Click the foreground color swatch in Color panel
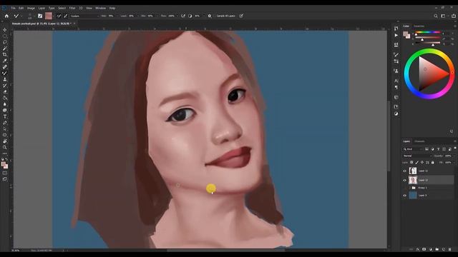458x257 pixels. pyautogui.click(x=406, y=34)
